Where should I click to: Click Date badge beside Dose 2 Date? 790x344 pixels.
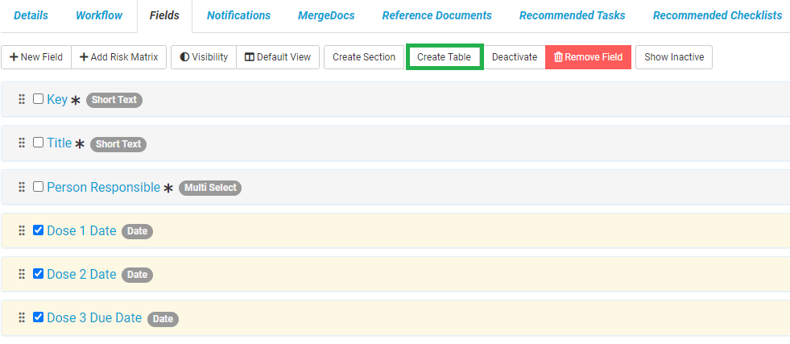tap(137, 275)
